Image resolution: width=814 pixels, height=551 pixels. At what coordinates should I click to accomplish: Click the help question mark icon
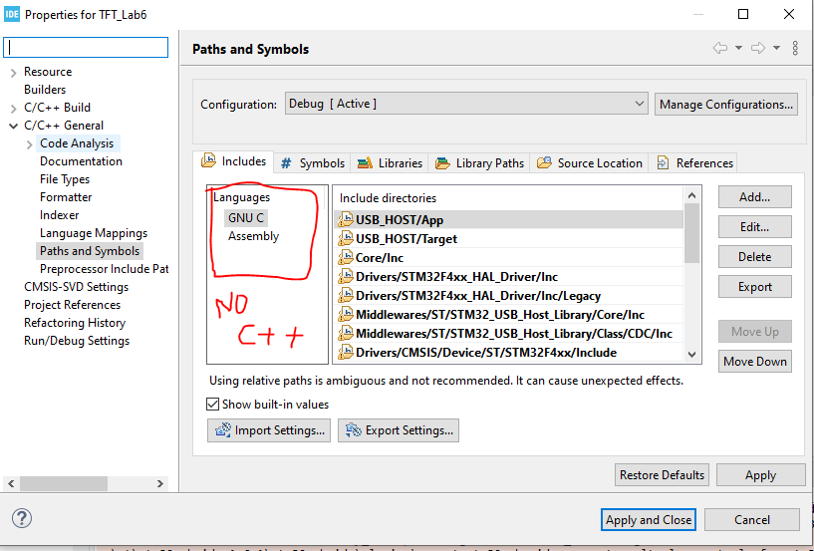tap(22, 518)
